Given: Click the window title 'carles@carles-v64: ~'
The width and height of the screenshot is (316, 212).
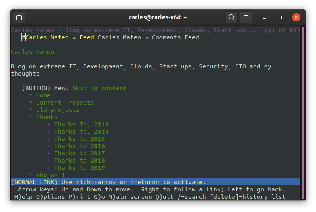Looking at the screenshot, I should pyautogui.click(x=158, y=18).
